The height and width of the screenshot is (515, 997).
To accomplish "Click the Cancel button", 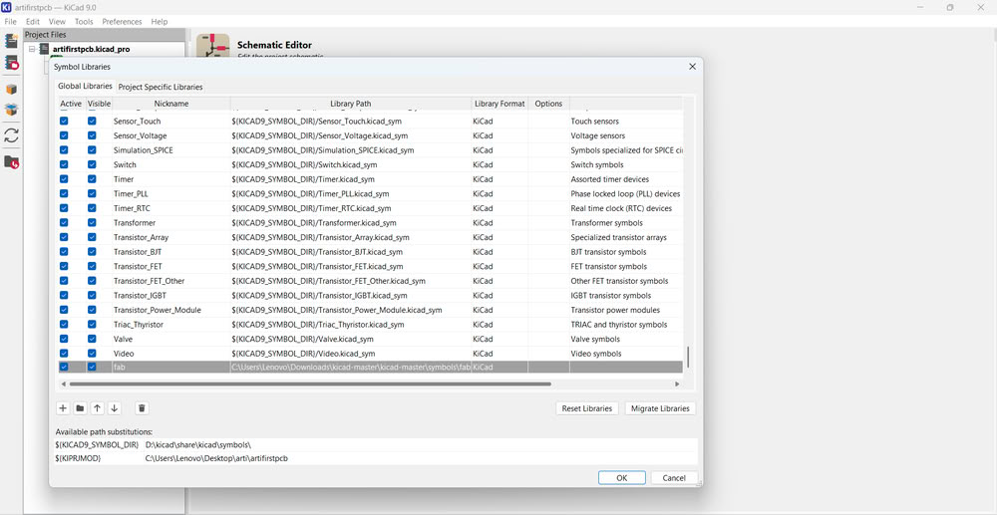I will (674, 477).
